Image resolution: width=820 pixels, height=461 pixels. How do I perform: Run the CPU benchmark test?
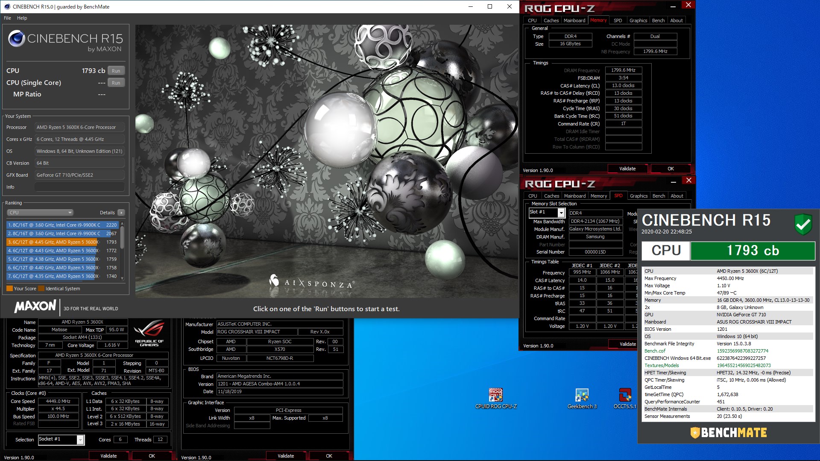pos(116,71)
